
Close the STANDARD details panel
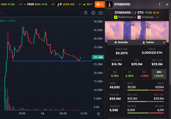pos(167,4)
